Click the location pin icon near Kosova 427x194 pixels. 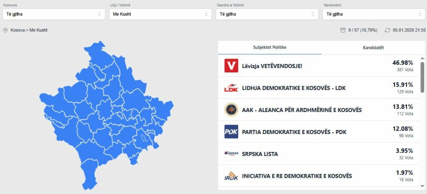[x=5, y=30]
